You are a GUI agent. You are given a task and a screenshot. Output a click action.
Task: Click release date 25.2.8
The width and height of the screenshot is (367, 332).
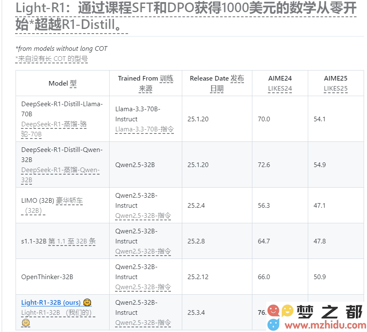(196, 241)
